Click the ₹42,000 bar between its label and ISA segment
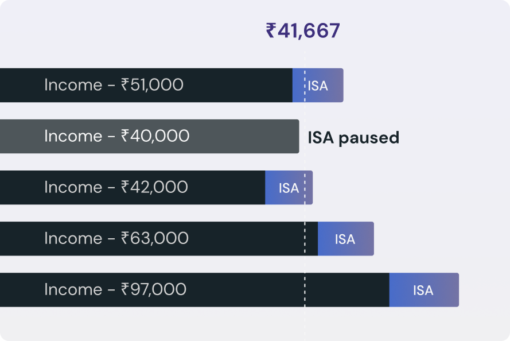This screenshot has width=510, height=341. coord(227,188)
